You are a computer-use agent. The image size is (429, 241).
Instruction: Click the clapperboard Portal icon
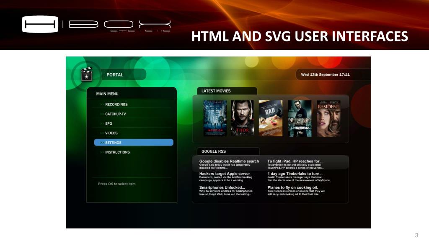coord(86,74)
